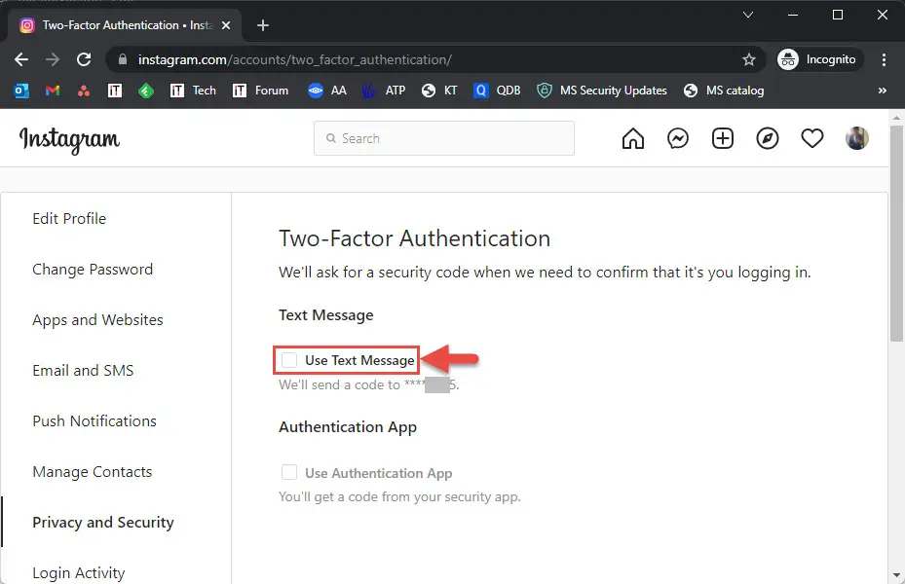
Task: Open Change Password settings section
Action: coord(93,270)
